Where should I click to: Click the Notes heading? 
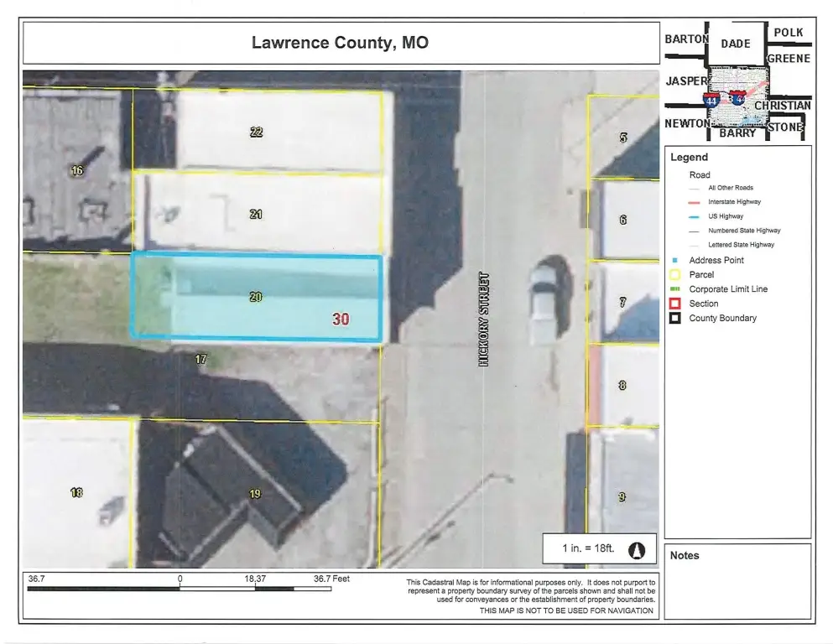[685, 555]
